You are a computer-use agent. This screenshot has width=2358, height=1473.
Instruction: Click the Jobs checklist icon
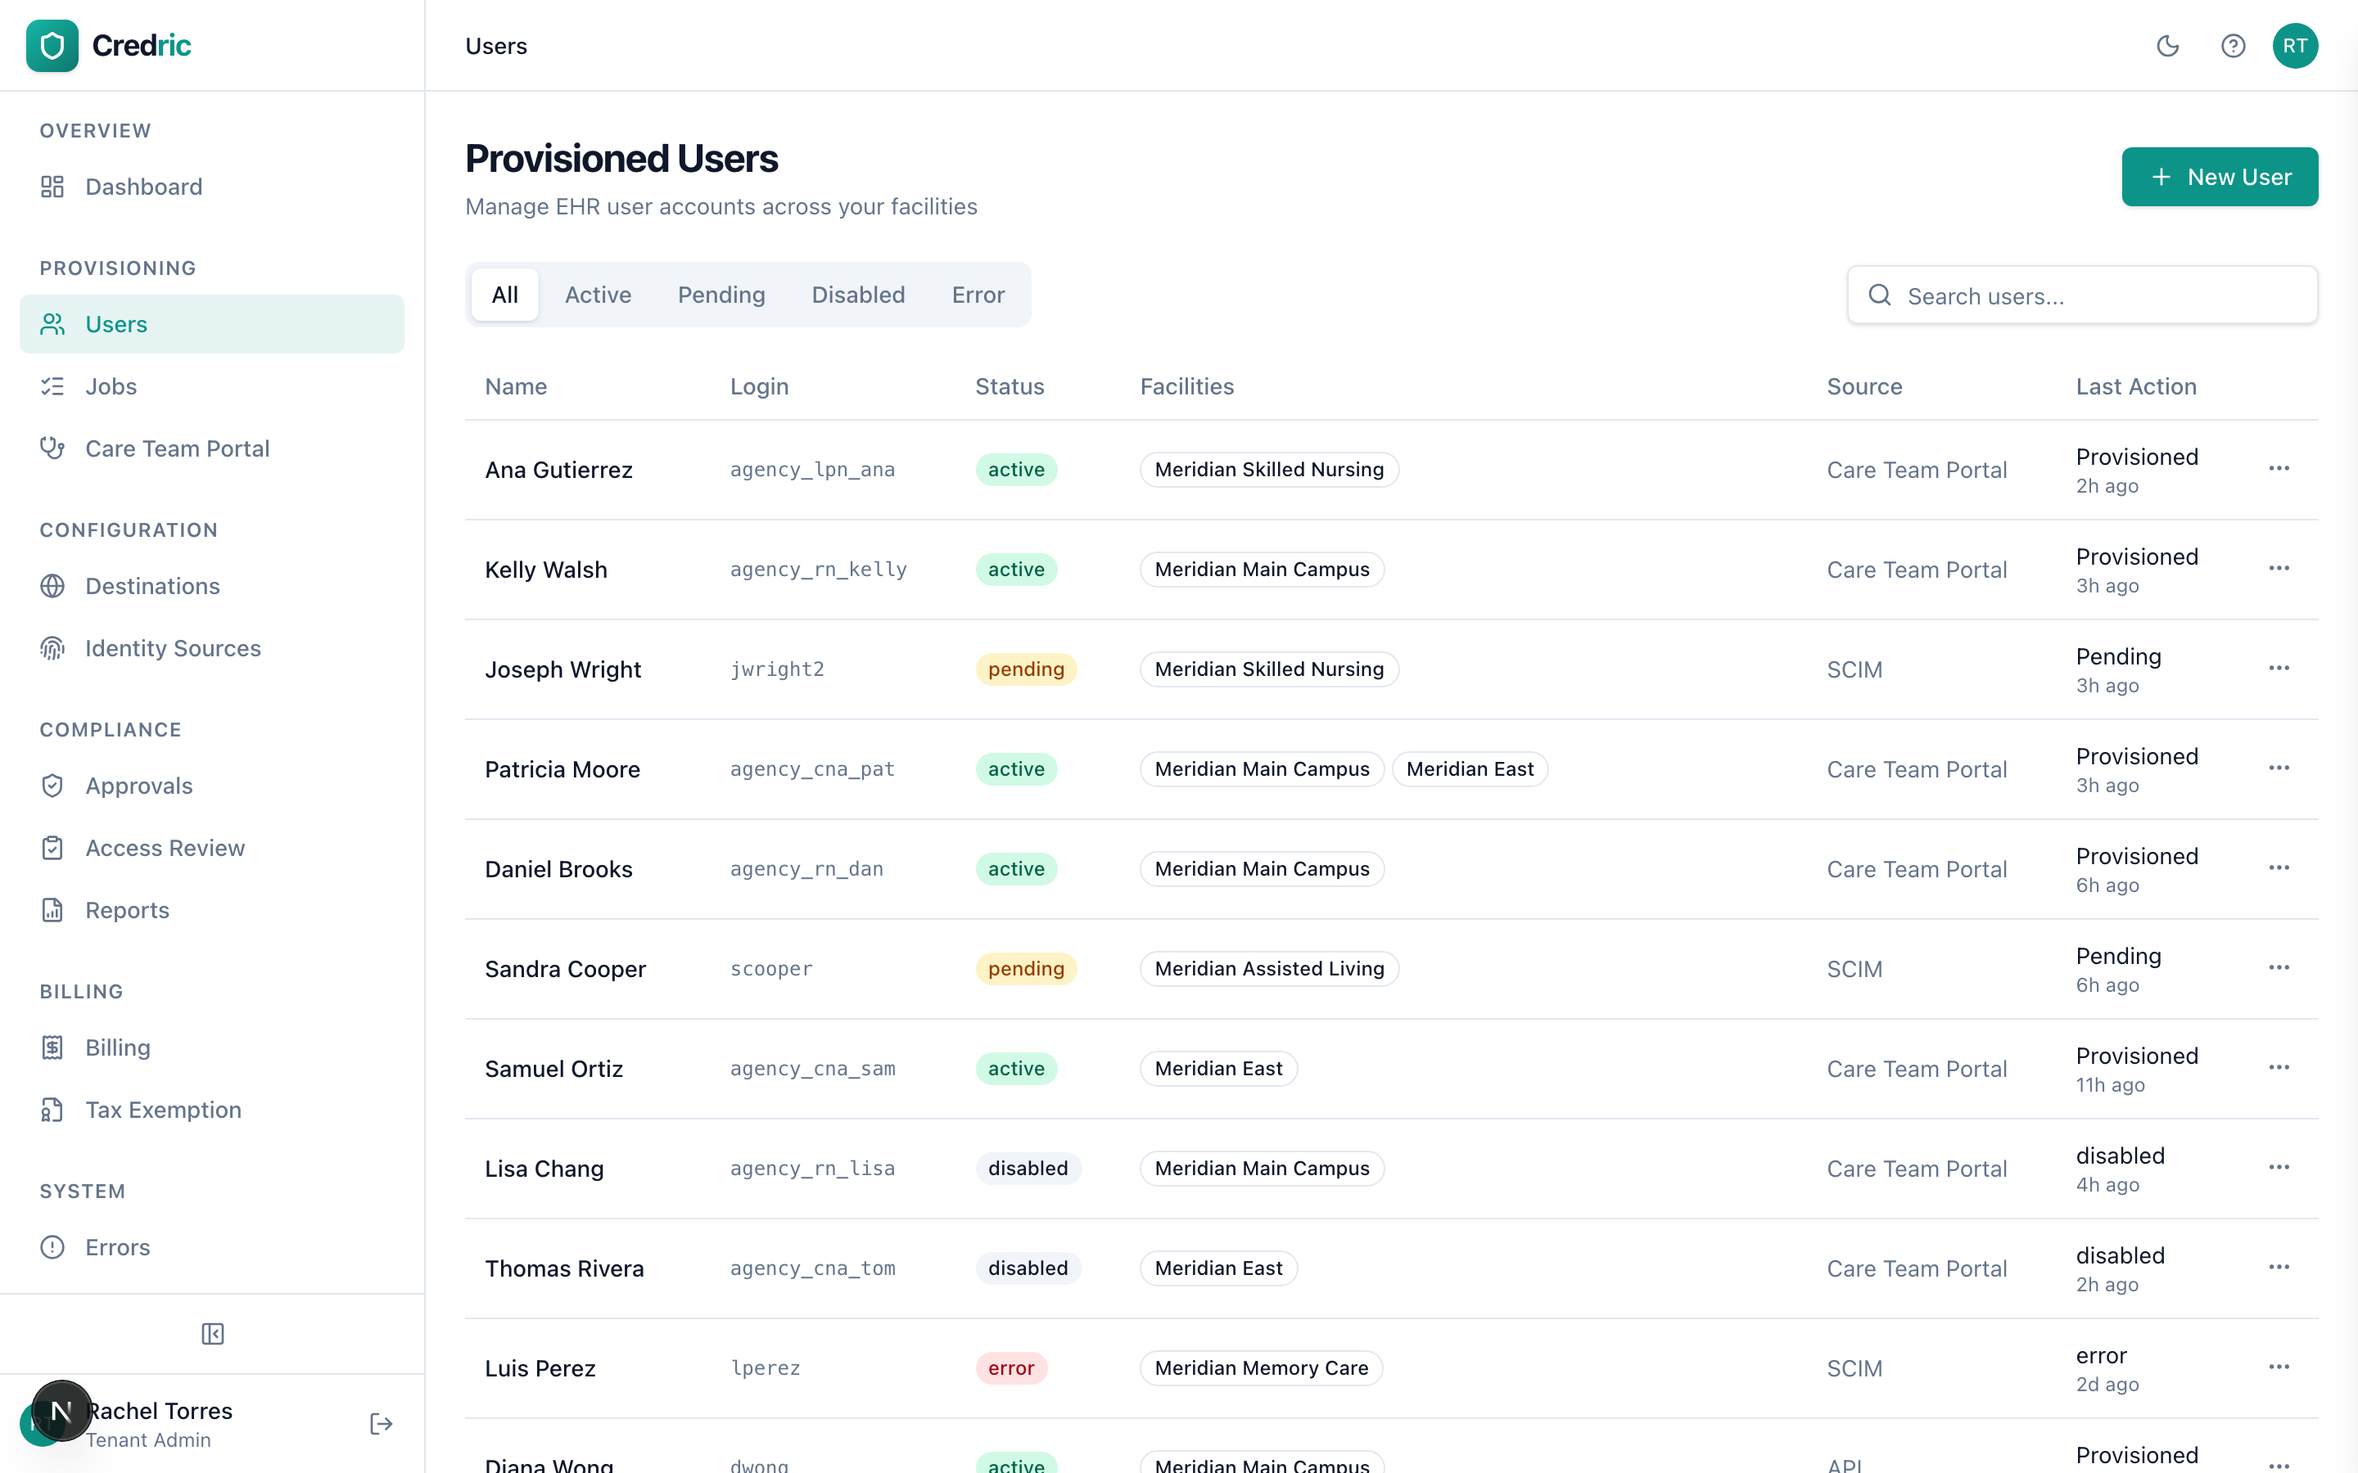(x=52, y=387)
